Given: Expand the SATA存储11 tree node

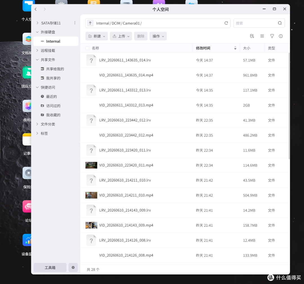Looking at the screenshot, I should click(37, 23).
